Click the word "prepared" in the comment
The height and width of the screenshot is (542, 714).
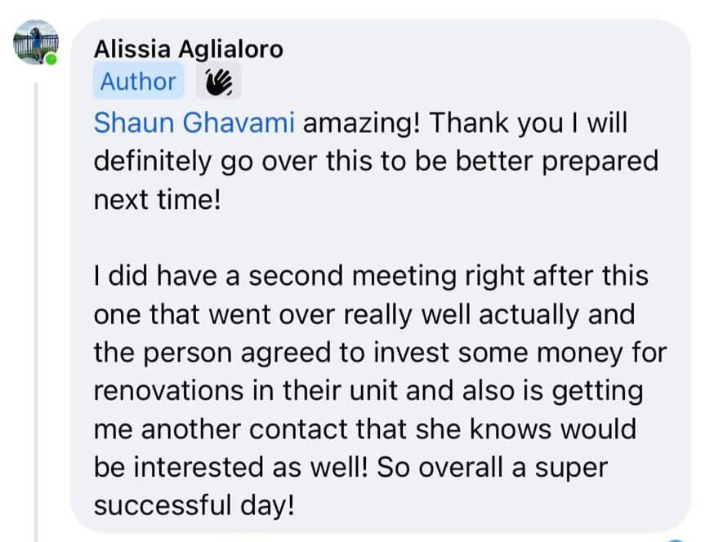tap(600, 162)
